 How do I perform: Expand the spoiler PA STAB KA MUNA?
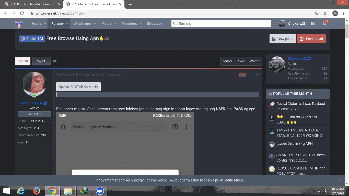pos(78,87)
